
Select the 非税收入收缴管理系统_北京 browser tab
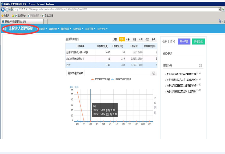pos(22,21)
